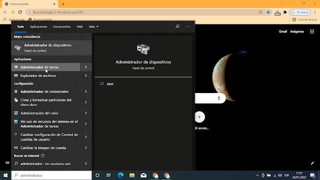This screenshot has width=320, height=180.
Task: Open Imágenes link on Google page
Action: tap(297, 31)
